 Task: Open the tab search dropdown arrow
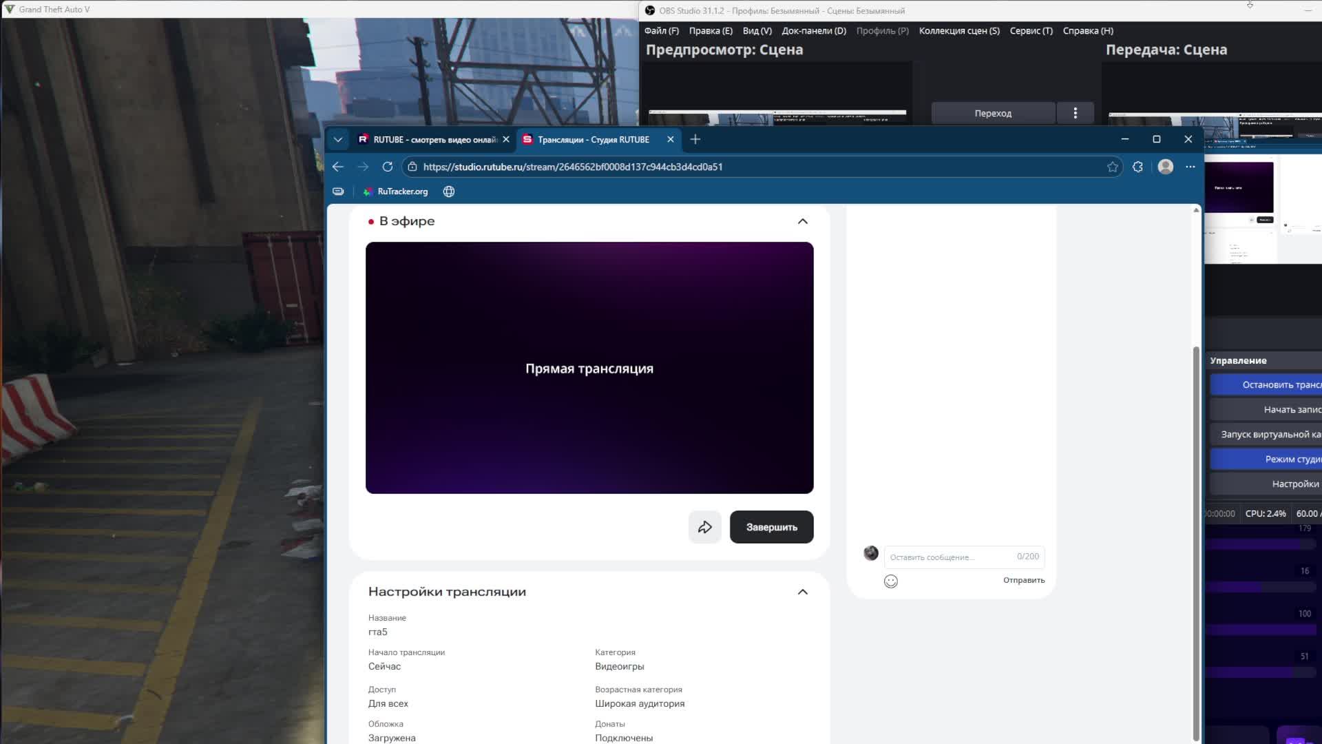click(x=337, y=139)
